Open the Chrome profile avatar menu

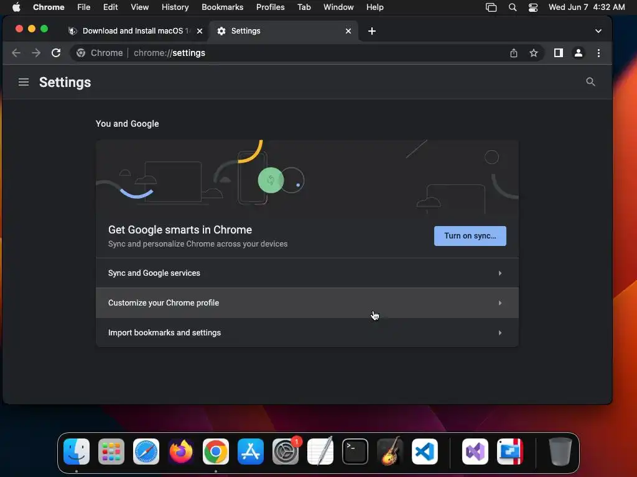(579, 53)
